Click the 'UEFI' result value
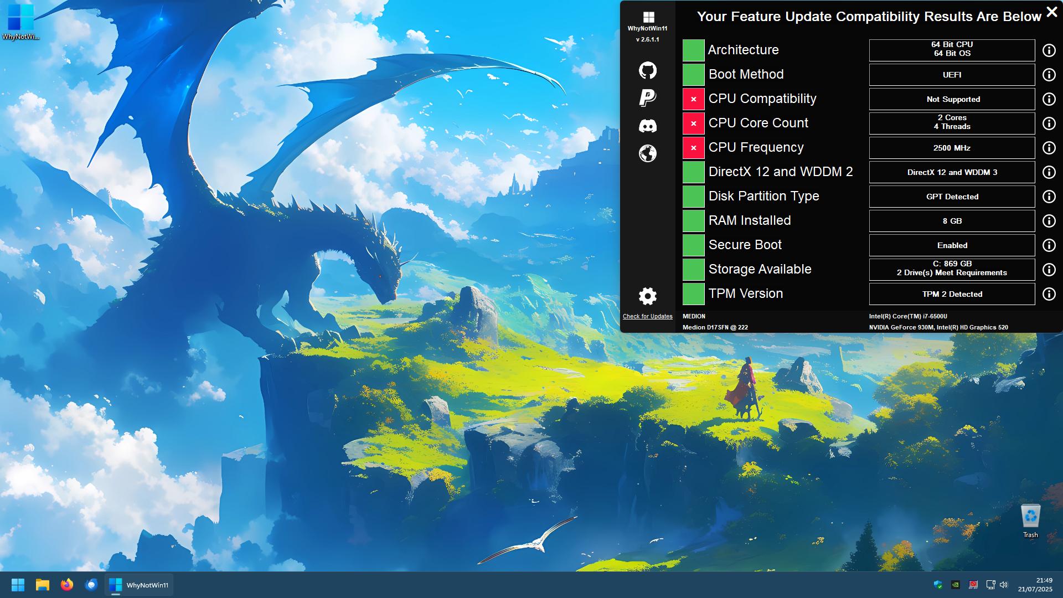This screenshot has height=598, width=1063. pyautogui.click(x=952, y=75)
